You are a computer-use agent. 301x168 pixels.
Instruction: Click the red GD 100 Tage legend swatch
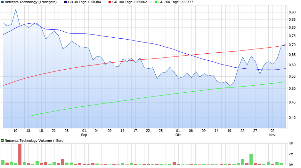[x=110, y=2]
